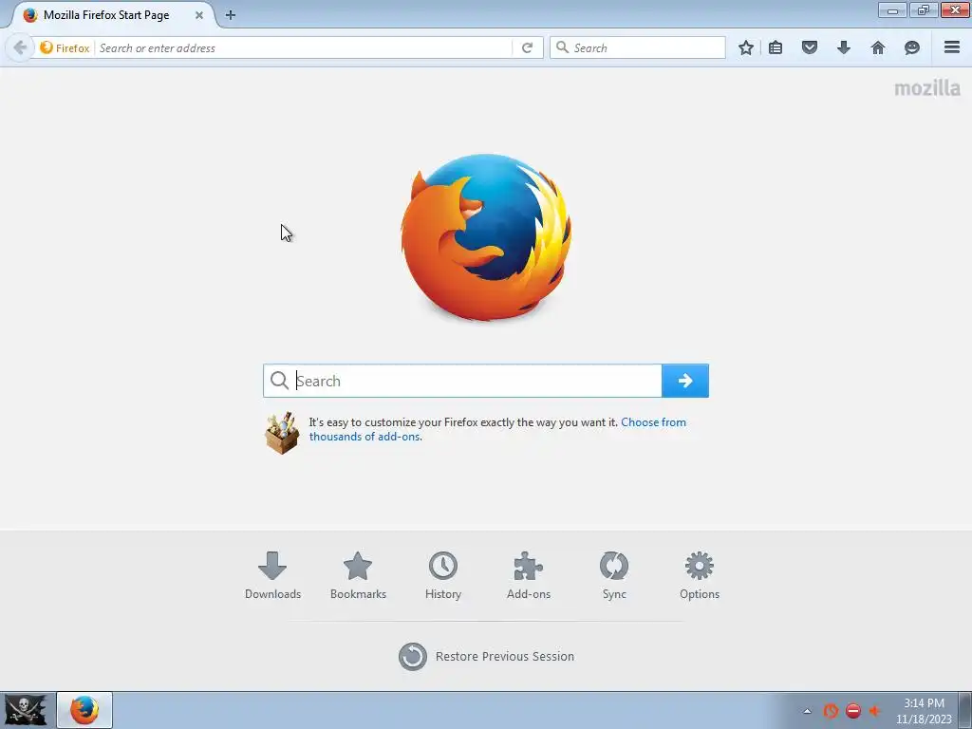Click the address bar field
This screenshot has width=972, height=729.
pyautogui.click(x=304, y=47)
